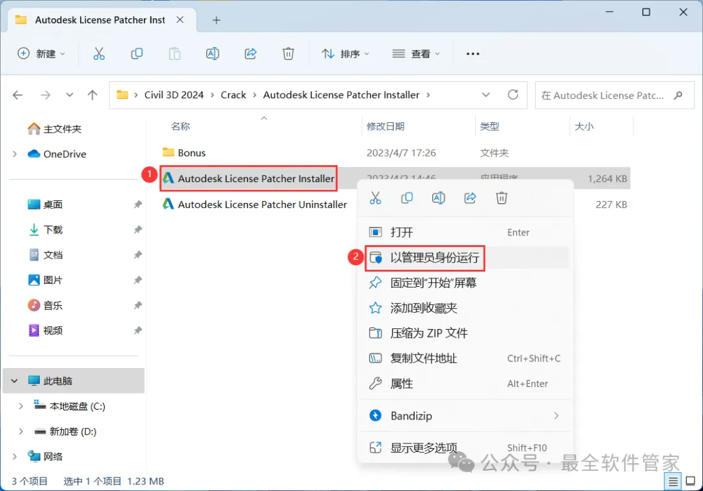Select 打开 in the context menu
The width and height of the screenshot is (703, 491).
(465, 233)
